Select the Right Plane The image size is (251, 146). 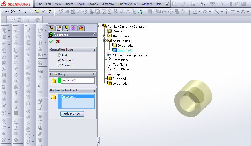pyautogui.click(x=121, y=69)
